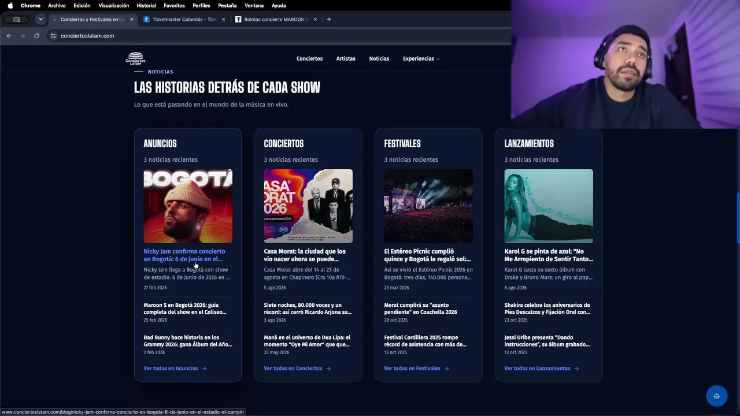Open Bad Bunny hace historia article
Viewport: 740px width, 416px height.
[188, 341]
